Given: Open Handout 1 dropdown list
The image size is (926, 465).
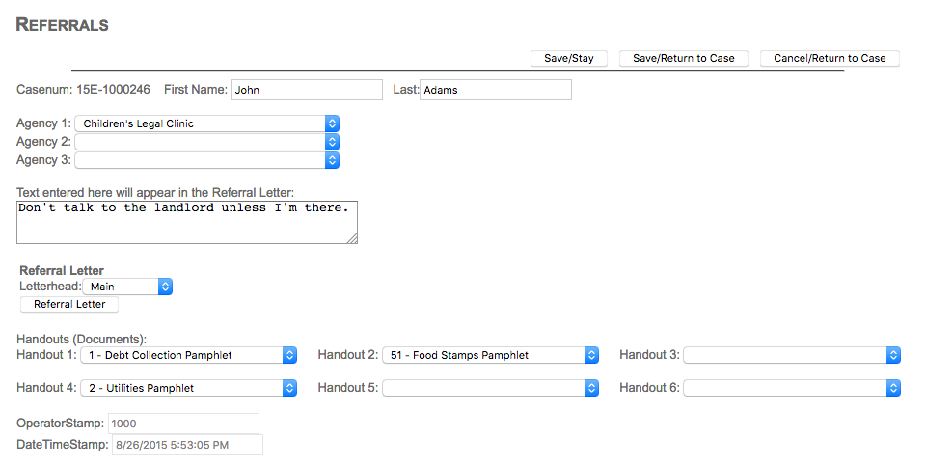Looking at the screenshot, I should [187, 355].
